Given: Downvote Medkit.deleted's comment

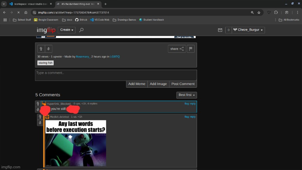Looking at the screenshot, I should click(x=40, y=123).
